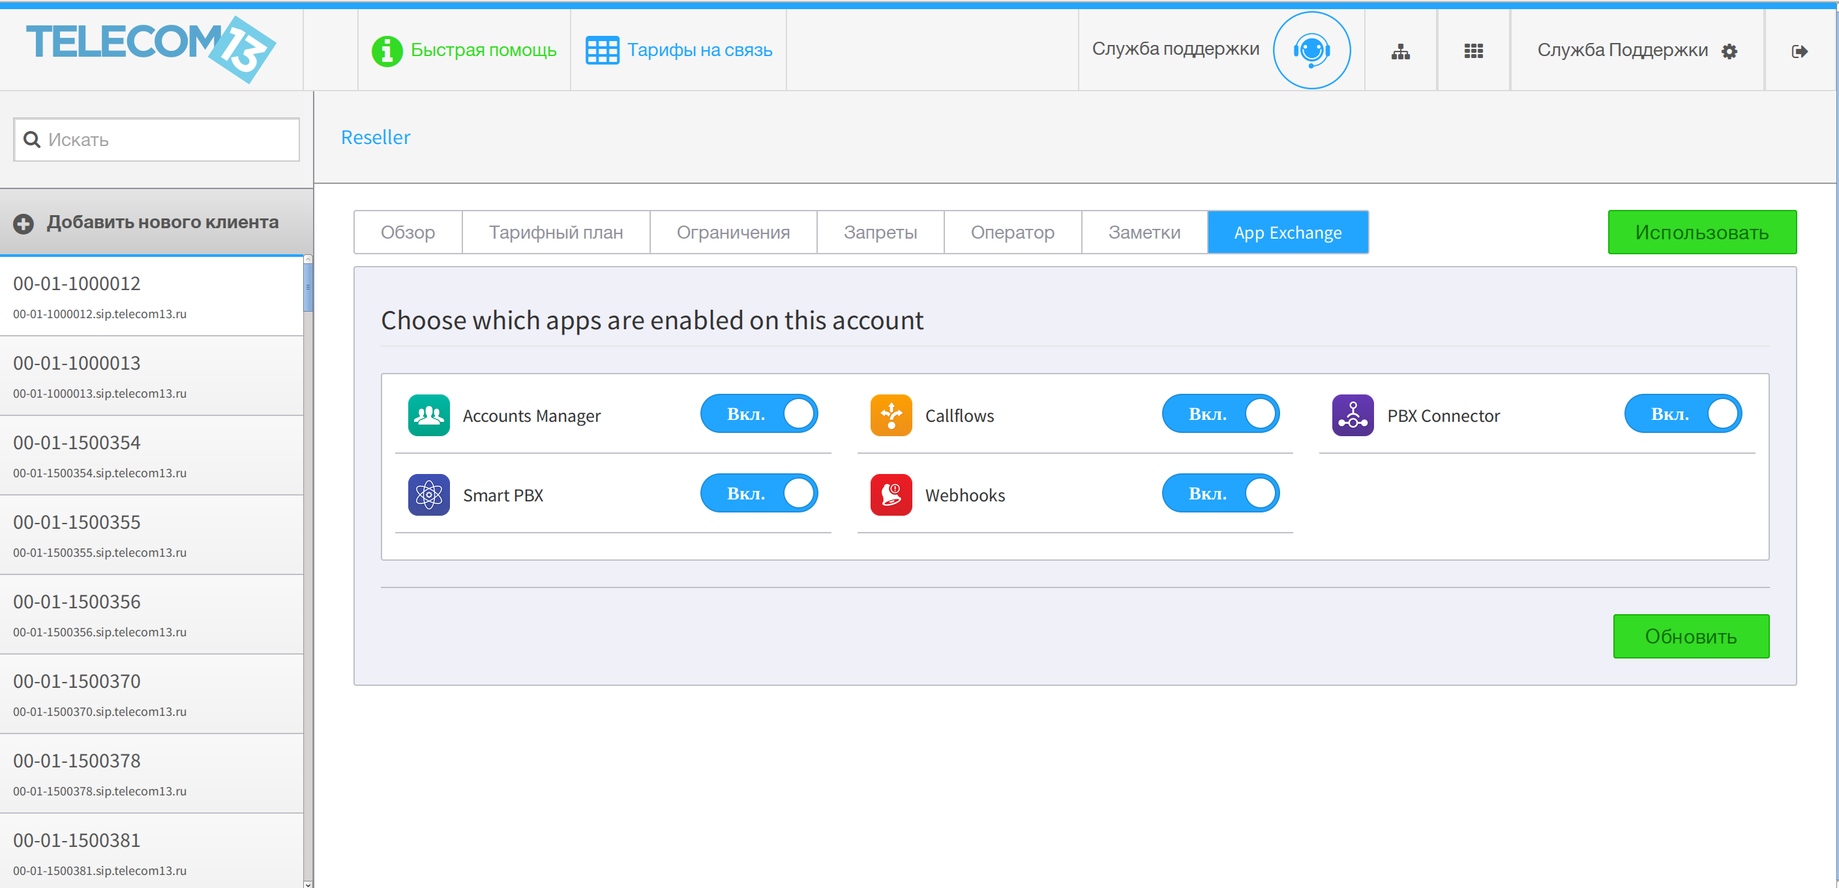Open the Оператор tab
The height and width of the screenshot is (888, 1839).
tap(1012, 232)
